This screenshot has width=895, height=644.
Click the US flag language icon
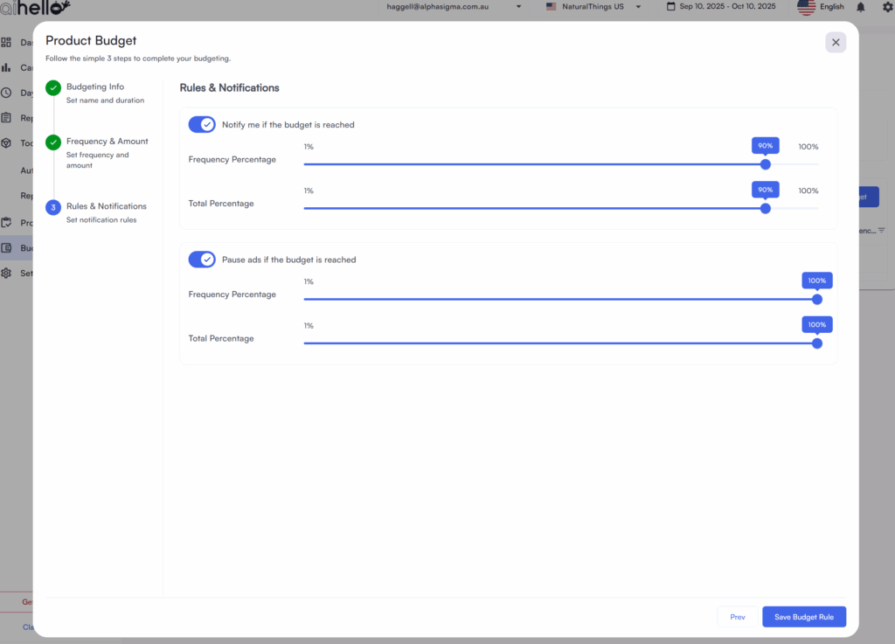click(x=806, y=7)
